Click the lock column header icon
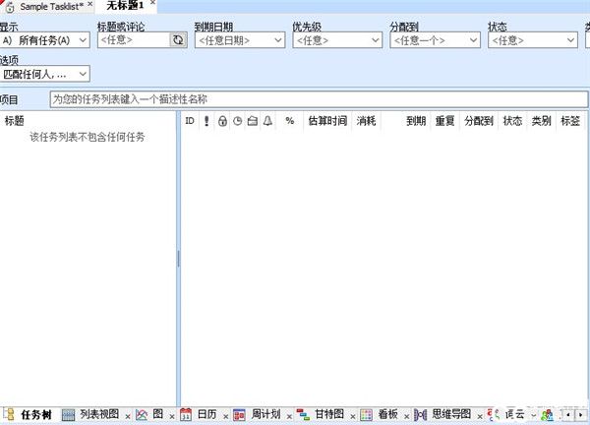This screenshot has width=590, height=425. pos(222,121)
